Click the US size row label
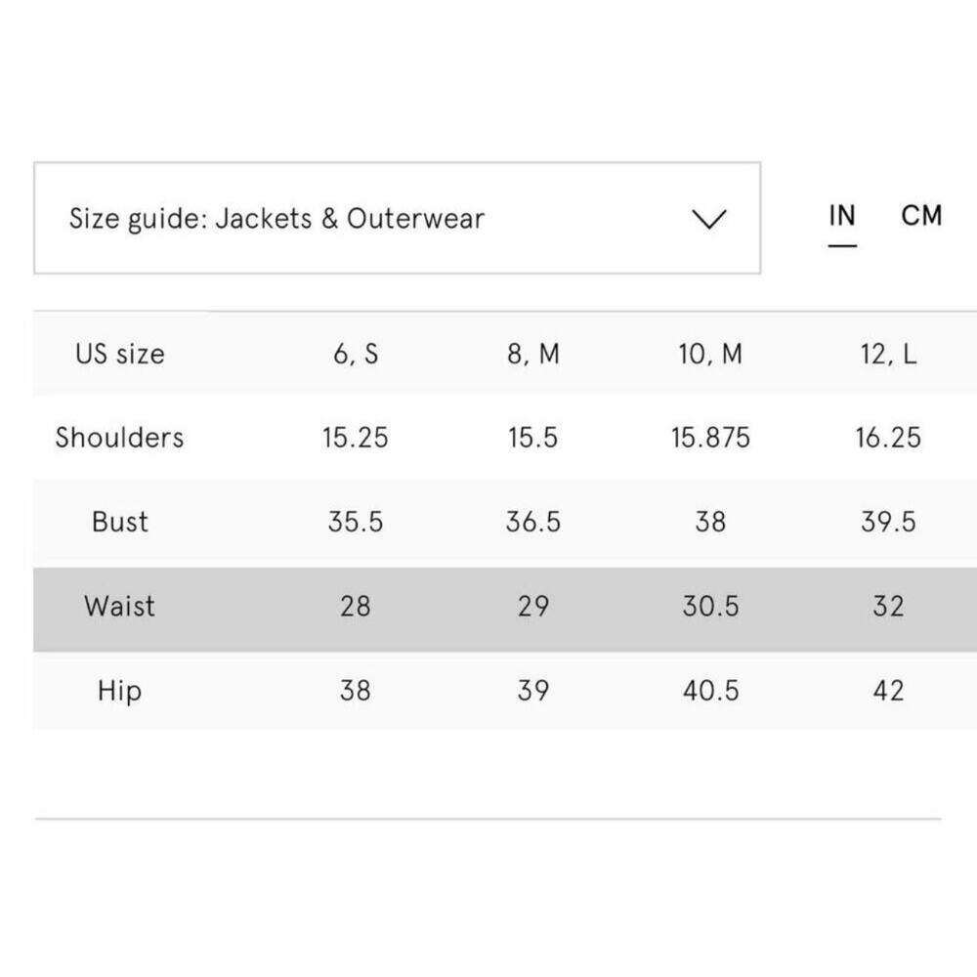 point(119,354)
